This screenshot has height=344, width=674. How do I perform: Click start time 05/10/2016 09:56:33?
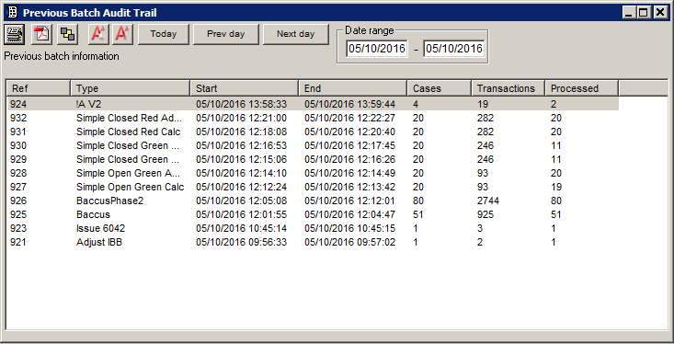click(x=241, y=242)
